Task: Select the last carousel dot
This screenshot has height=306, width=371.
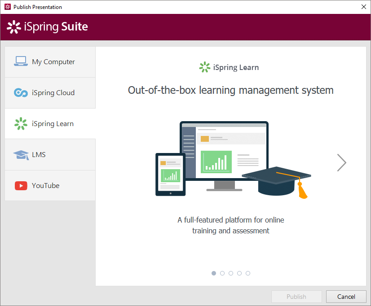Action: coord(248,273)
